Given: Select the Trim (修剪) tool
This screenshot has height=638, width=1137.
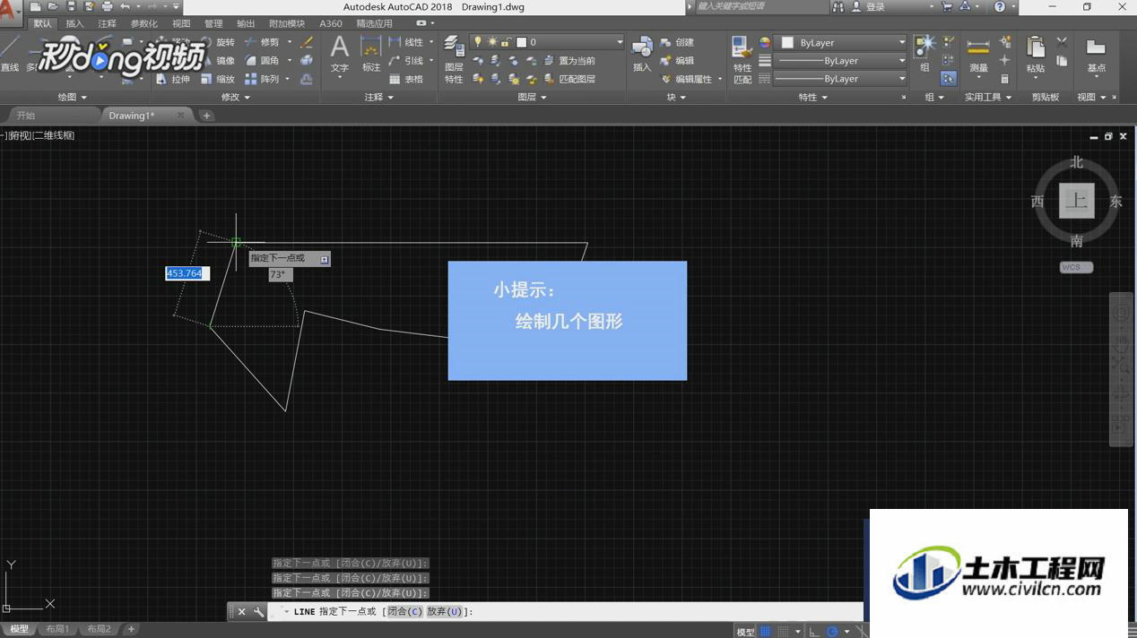Looking at the screenshot, I should click(262, 42).
